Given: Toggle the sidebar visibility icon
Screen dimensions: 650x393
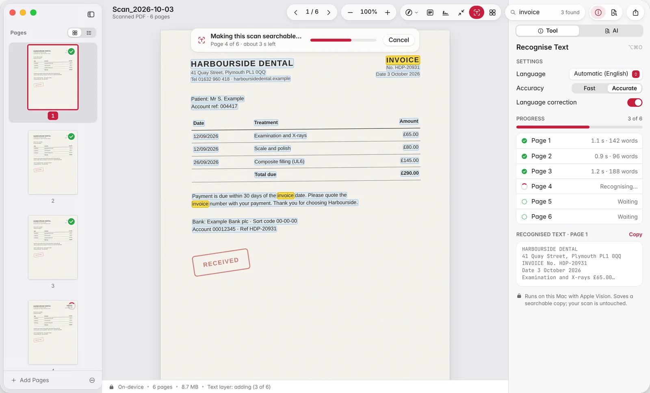Looking at the screenshot, I should click(91, 14).
